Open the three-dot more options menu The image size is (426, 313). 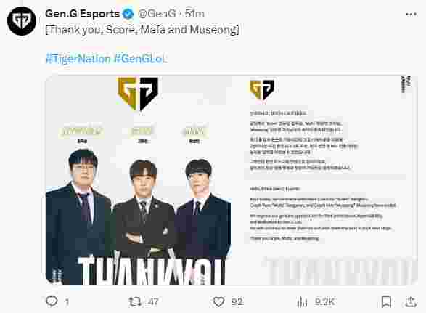pyautogui.click(x=411, y=15)
